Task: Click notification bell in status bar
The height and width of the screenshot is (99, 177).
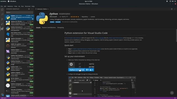Action: click(x=175, y=98)
